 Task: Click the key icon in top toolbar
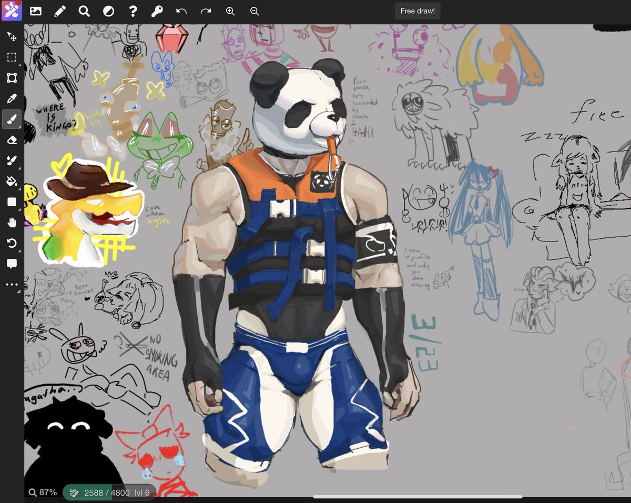(157, 11)
